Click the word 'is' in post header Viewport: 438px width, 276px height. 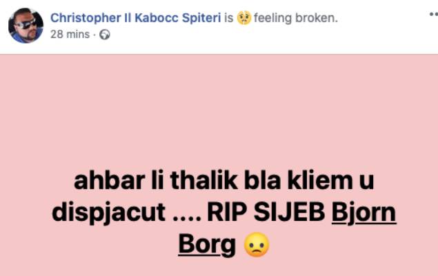tap(228, 18)
